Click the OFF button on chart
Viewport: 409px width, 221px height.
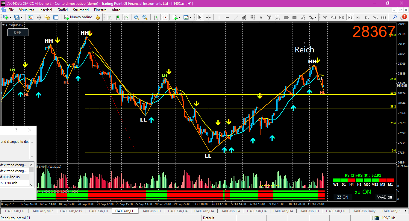click(x=18, y=32)
